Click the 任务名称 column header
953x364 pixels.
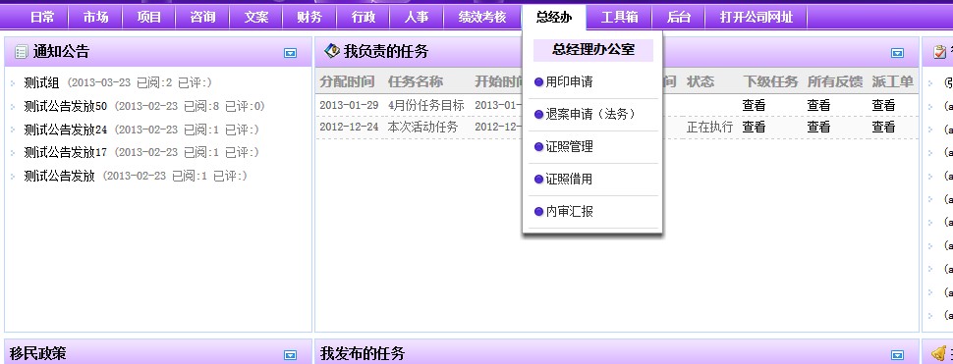pos(416,81)
